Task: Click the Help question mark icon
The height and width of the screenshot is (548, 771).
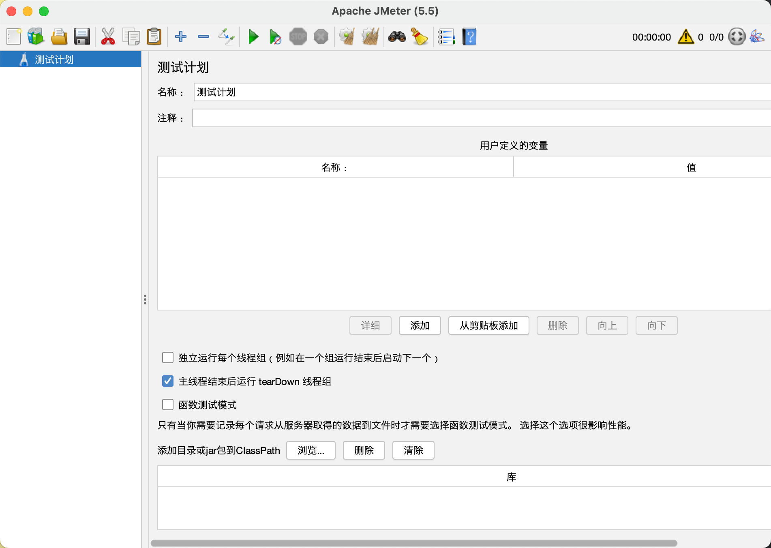Action: tap(469, 37)
